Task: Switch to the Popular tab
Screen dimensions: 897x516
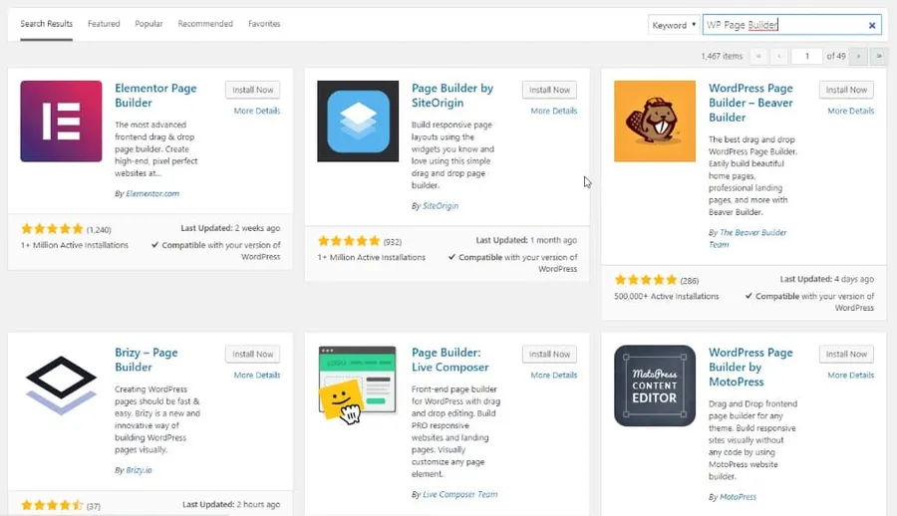Action: [x=149, y=24]
